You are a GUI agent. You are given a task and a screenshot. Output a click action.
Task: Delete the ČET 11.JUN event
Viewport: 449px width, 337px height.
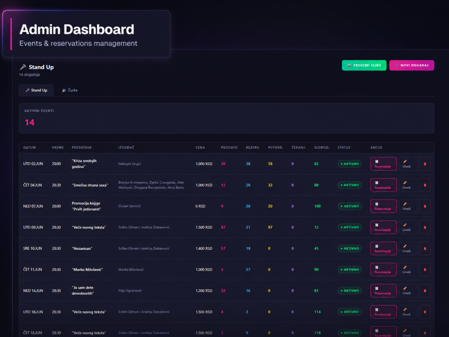click(425, 270)
